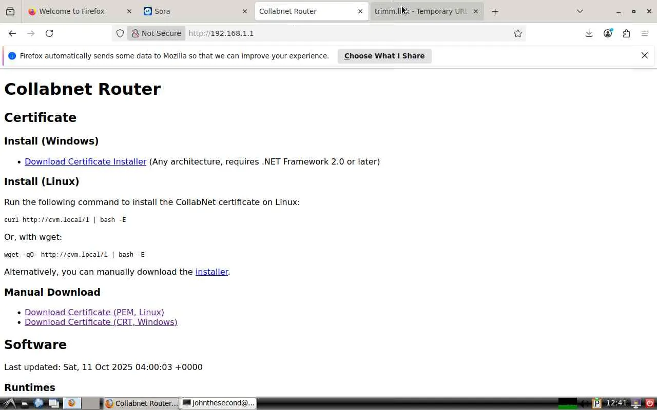The width and height of the screenshot is (657, 410).
Task: Bookmark this page with the star icon
Action: [x=518, y=33]
